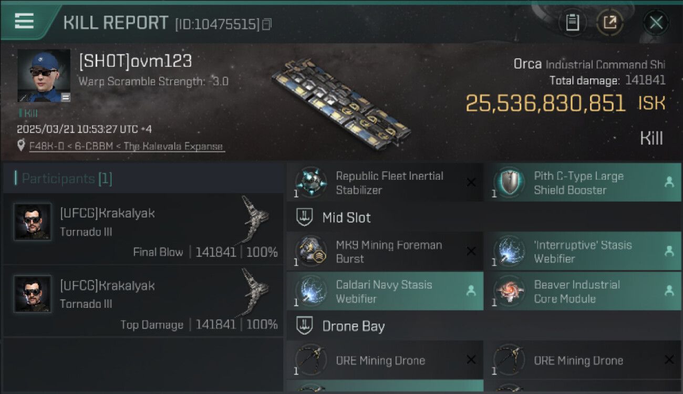Collapse the Drone Bay section
This screenshot has height=394, width=683.
pyautogui.click(x=304, y=326)
